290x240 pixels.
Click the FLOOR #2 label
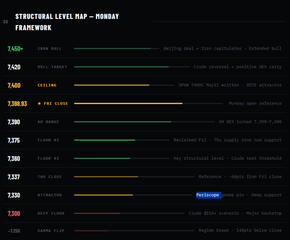pyautogui.click(x=48, y=158)
